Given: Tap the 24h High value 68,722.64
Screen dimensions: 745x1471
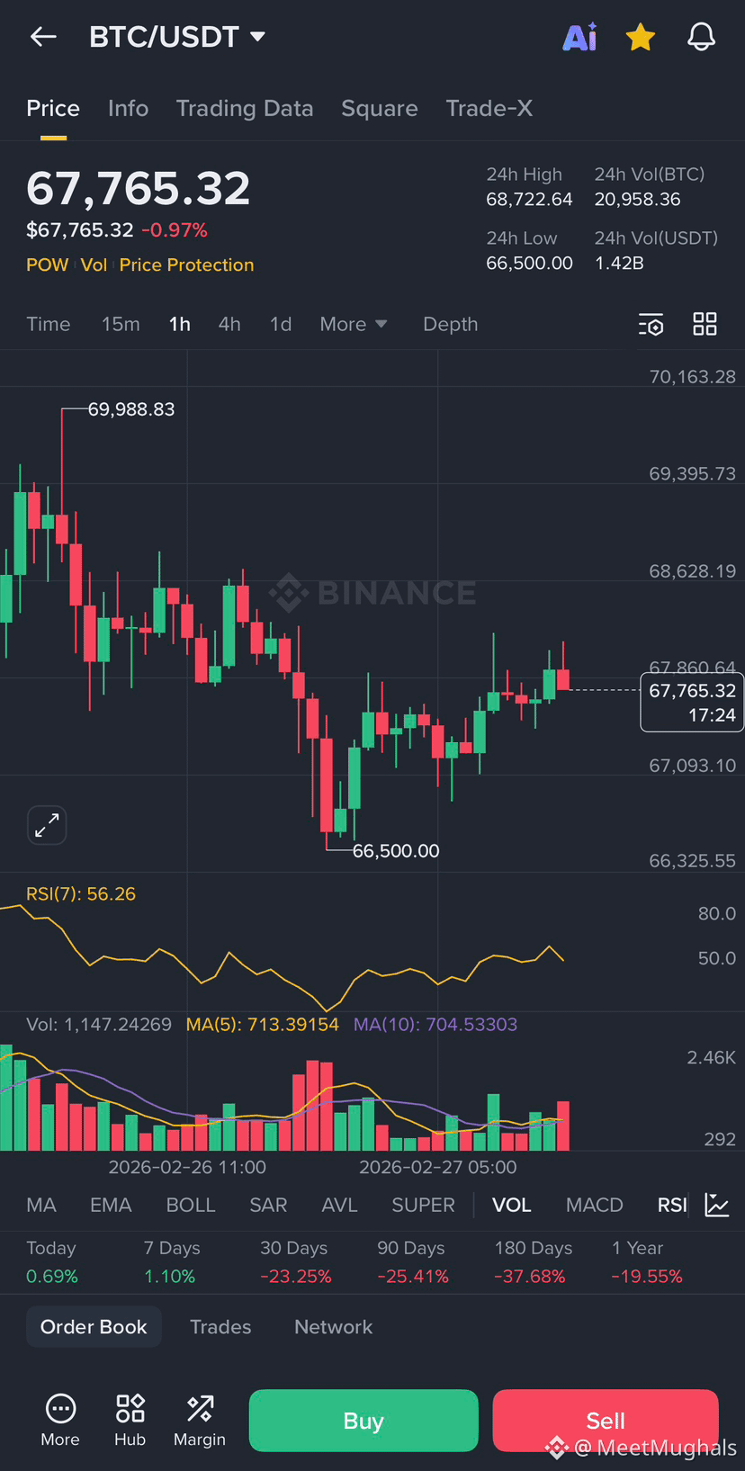Looking at the screenshot, I should [529, 199].
